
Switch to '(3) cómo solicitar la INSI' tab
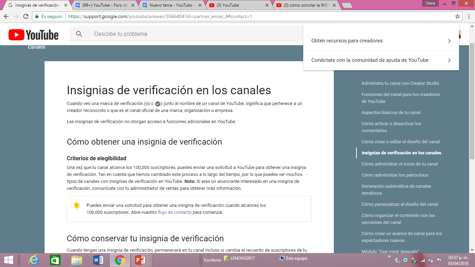coord(307,5)
